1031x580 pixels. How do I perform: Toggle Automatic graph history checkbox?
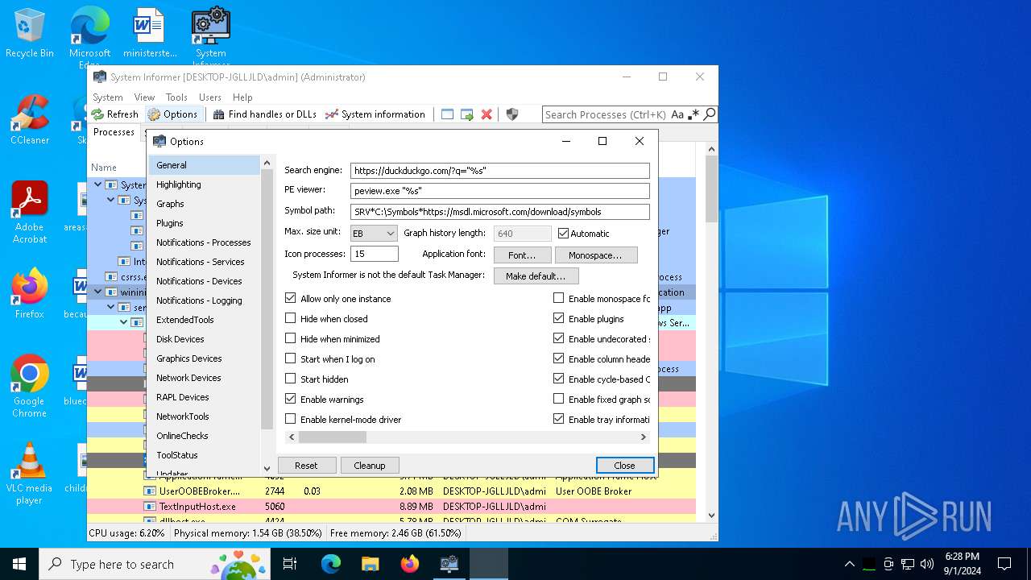(x=563, y=233)
